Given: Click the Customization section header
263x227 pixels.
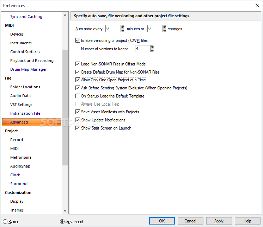Looking at the screenshot, I should pos(18,193).
